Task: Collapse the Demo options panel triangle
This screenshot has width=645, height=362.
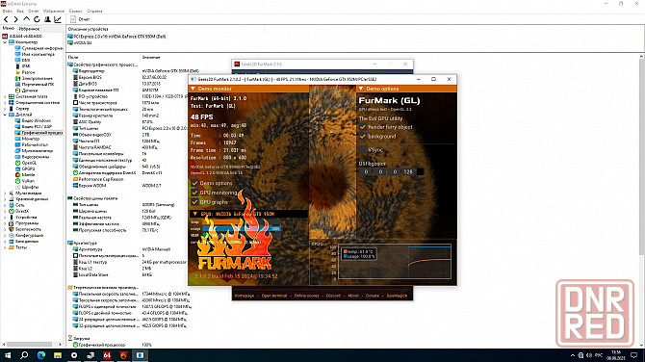Action: pyautogui.click(x=361, y=89)
